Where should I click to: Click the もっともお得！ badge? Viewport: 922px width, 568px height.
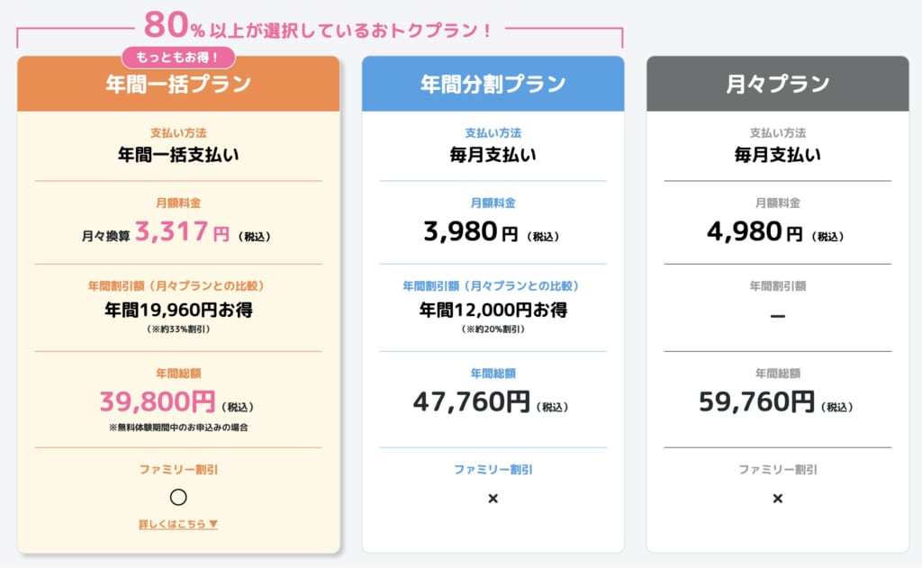click(x=178, y=58)
